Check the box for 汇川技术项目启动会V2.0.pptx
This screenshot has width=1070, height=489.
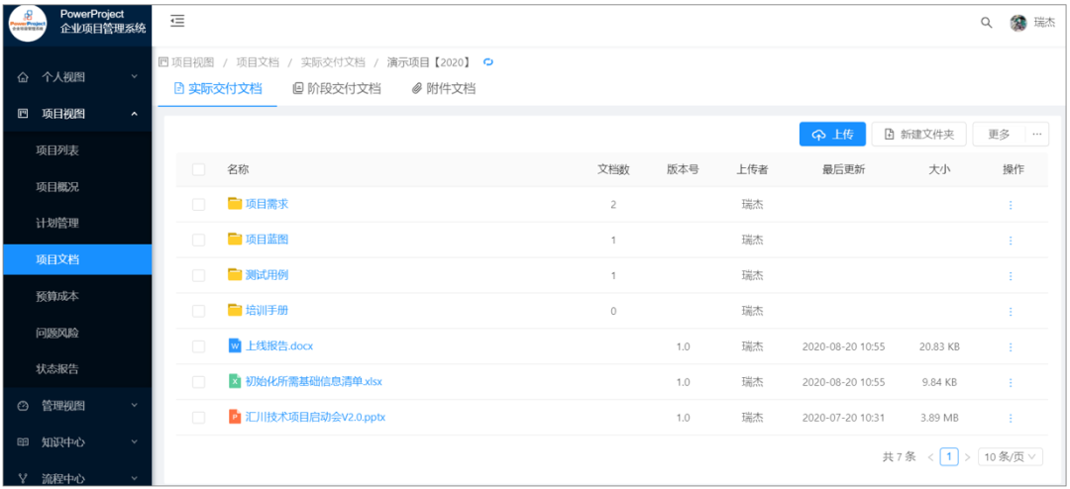[x=198, y=418]
